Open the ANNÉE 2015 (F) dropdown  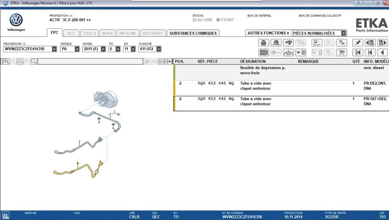pos(103,49)
